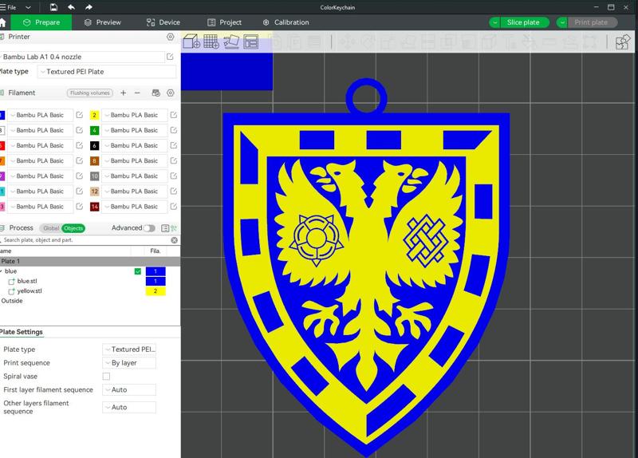Image resolution: width=638 pixels, height=458 pixels.
Task: Undo with the left arrow icon
Action: coord(71,7)
